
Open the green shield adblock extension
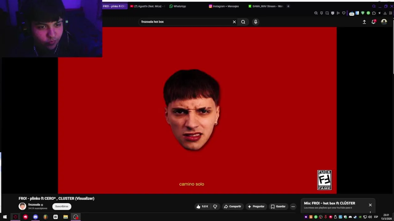click(x=363, y=13)
